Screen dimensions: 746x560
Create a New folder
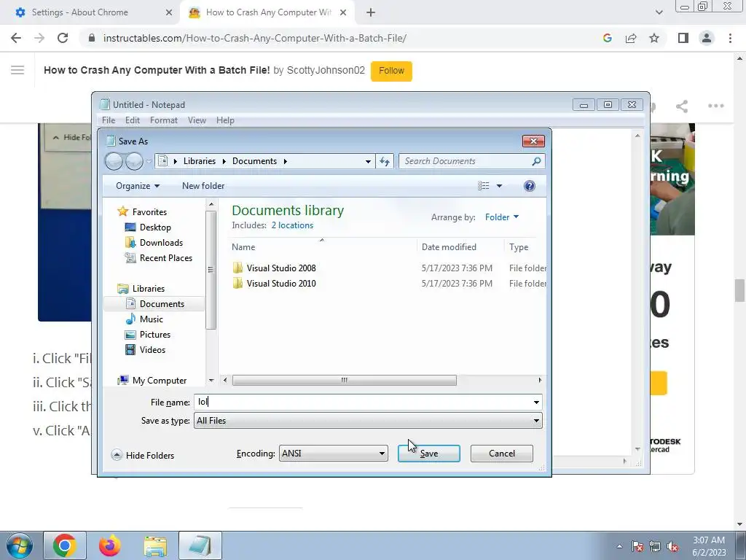coord(203,186)
